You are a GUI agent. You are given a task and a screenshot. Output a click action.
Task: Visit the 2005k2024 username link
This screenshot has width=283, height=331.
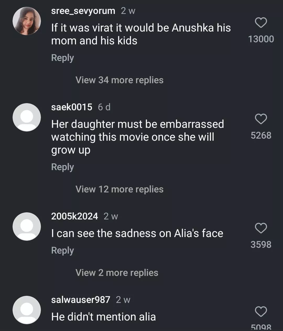[x=74, y=216]
